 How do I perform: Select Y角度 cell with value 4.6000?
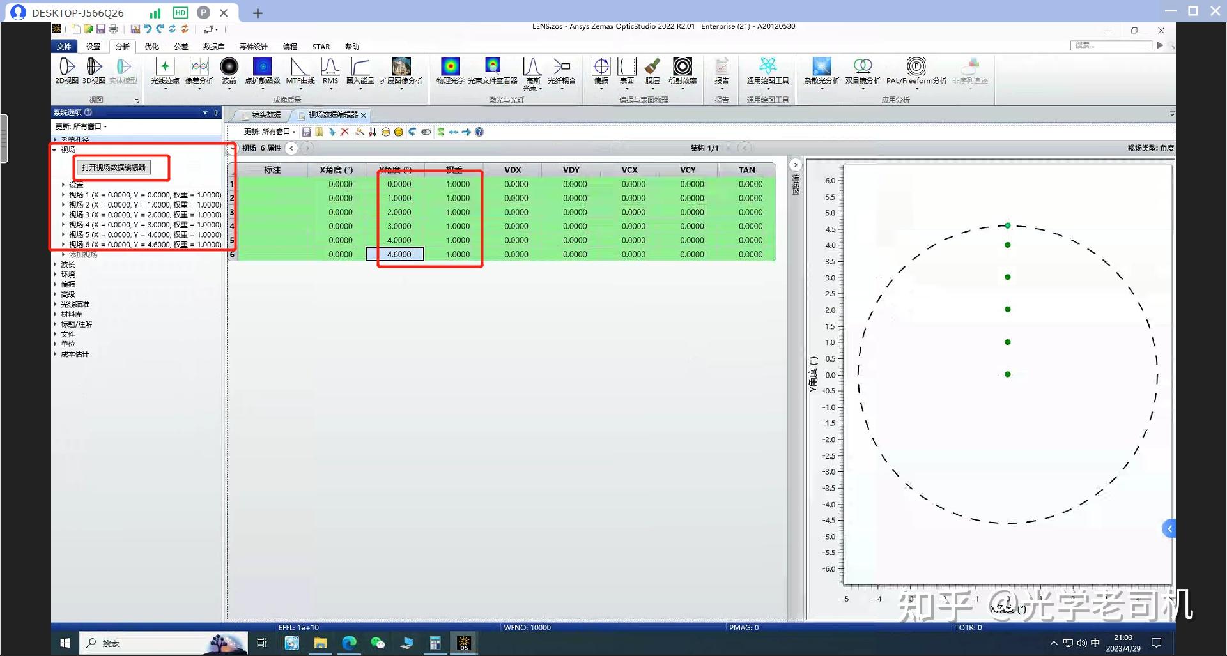tap(395, 254)
